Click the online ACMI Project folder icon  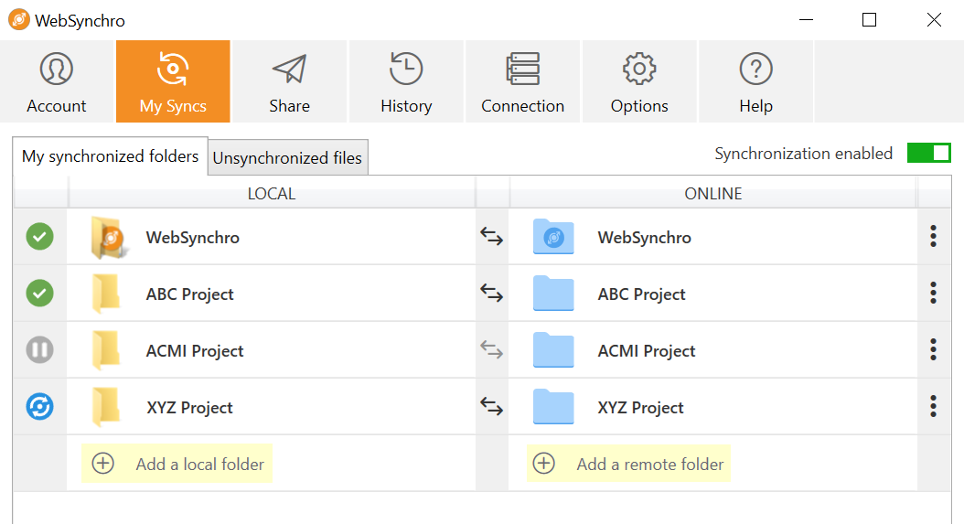point(553,350)
